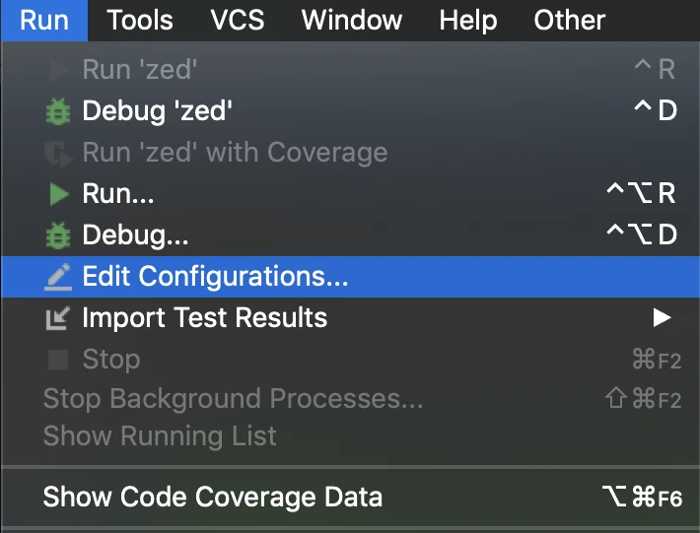Screen dimensions: 700x533
Task: Click the gray Stop square icon
Action: pos(58,360)
